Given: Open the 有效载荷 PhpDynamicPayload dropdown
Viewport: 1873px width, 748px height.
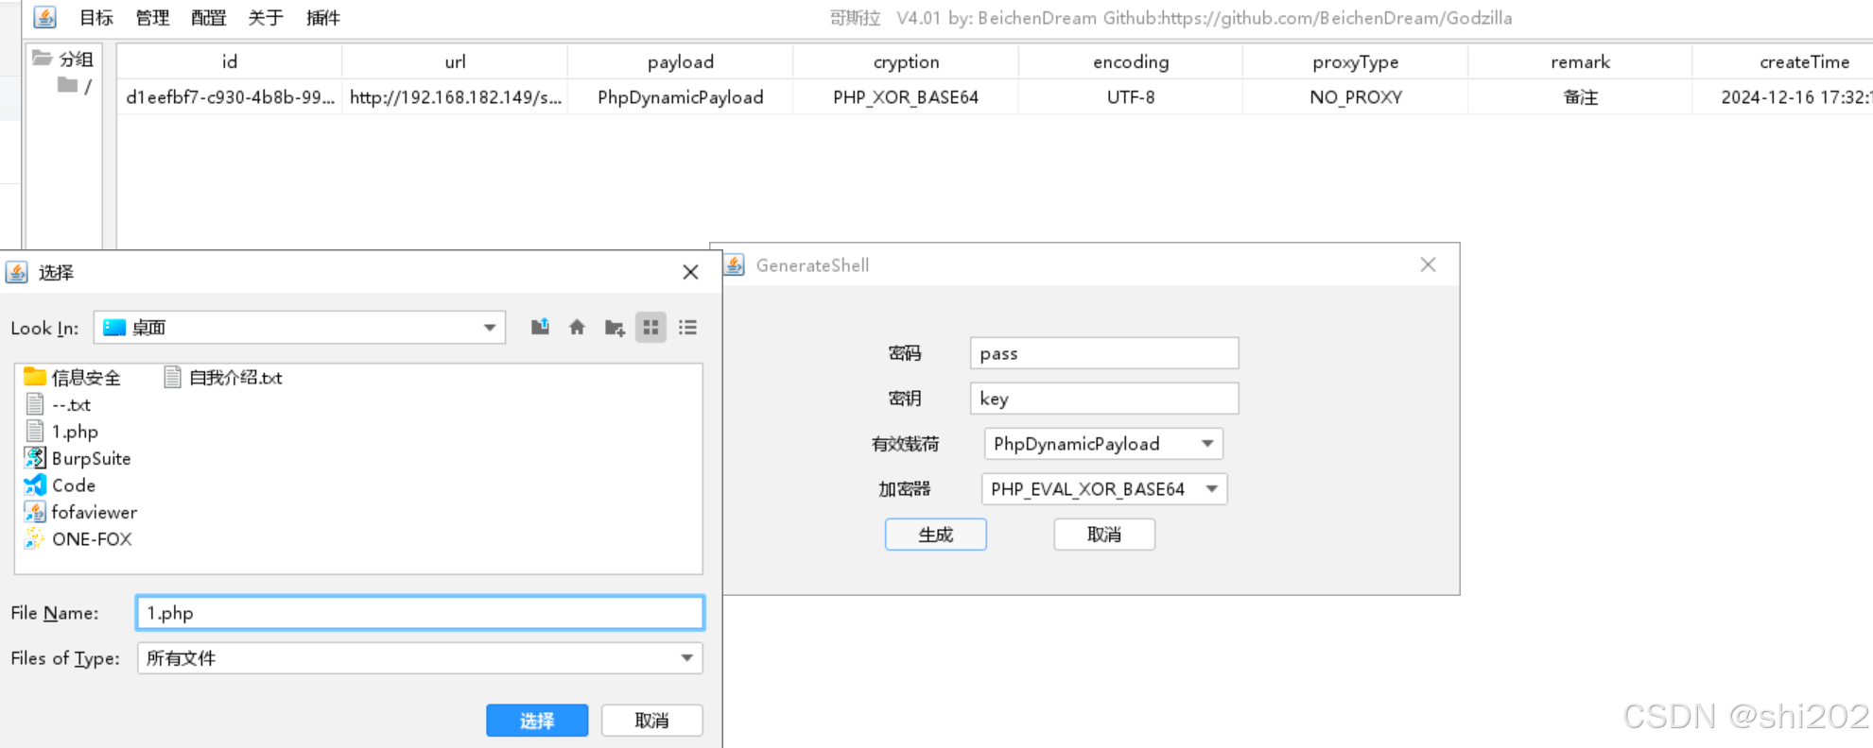Looking at the screenshot, I should point(1103,444).
